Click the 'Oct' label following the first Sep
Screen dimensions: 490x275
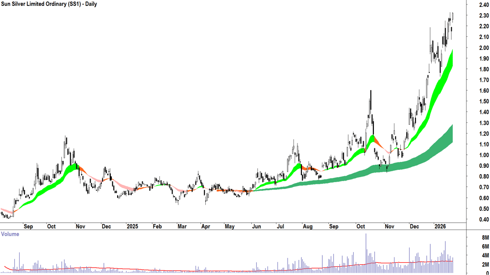pyautogui.click(x=51, y=226)
